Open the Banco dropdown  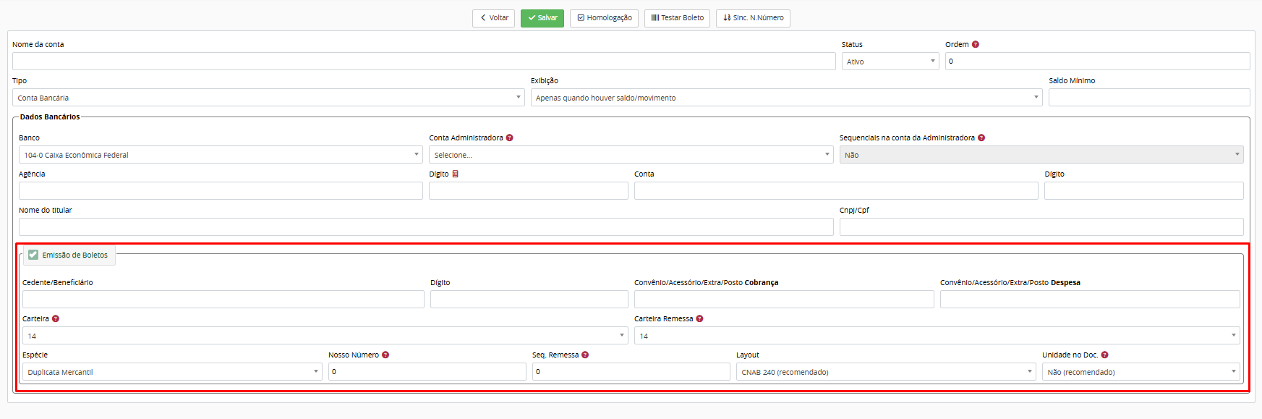(220, 155)
